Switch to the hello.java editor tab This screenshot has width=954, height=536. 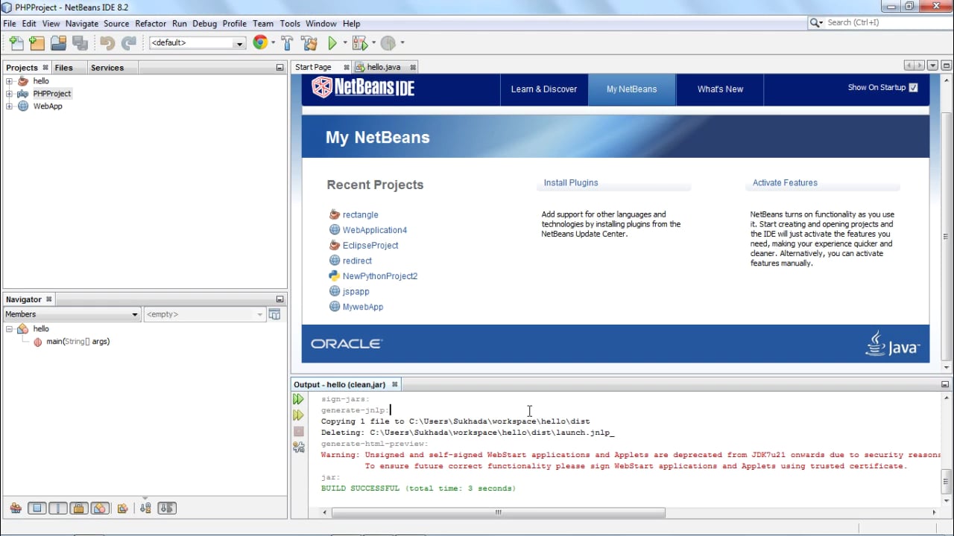[383, 67]
